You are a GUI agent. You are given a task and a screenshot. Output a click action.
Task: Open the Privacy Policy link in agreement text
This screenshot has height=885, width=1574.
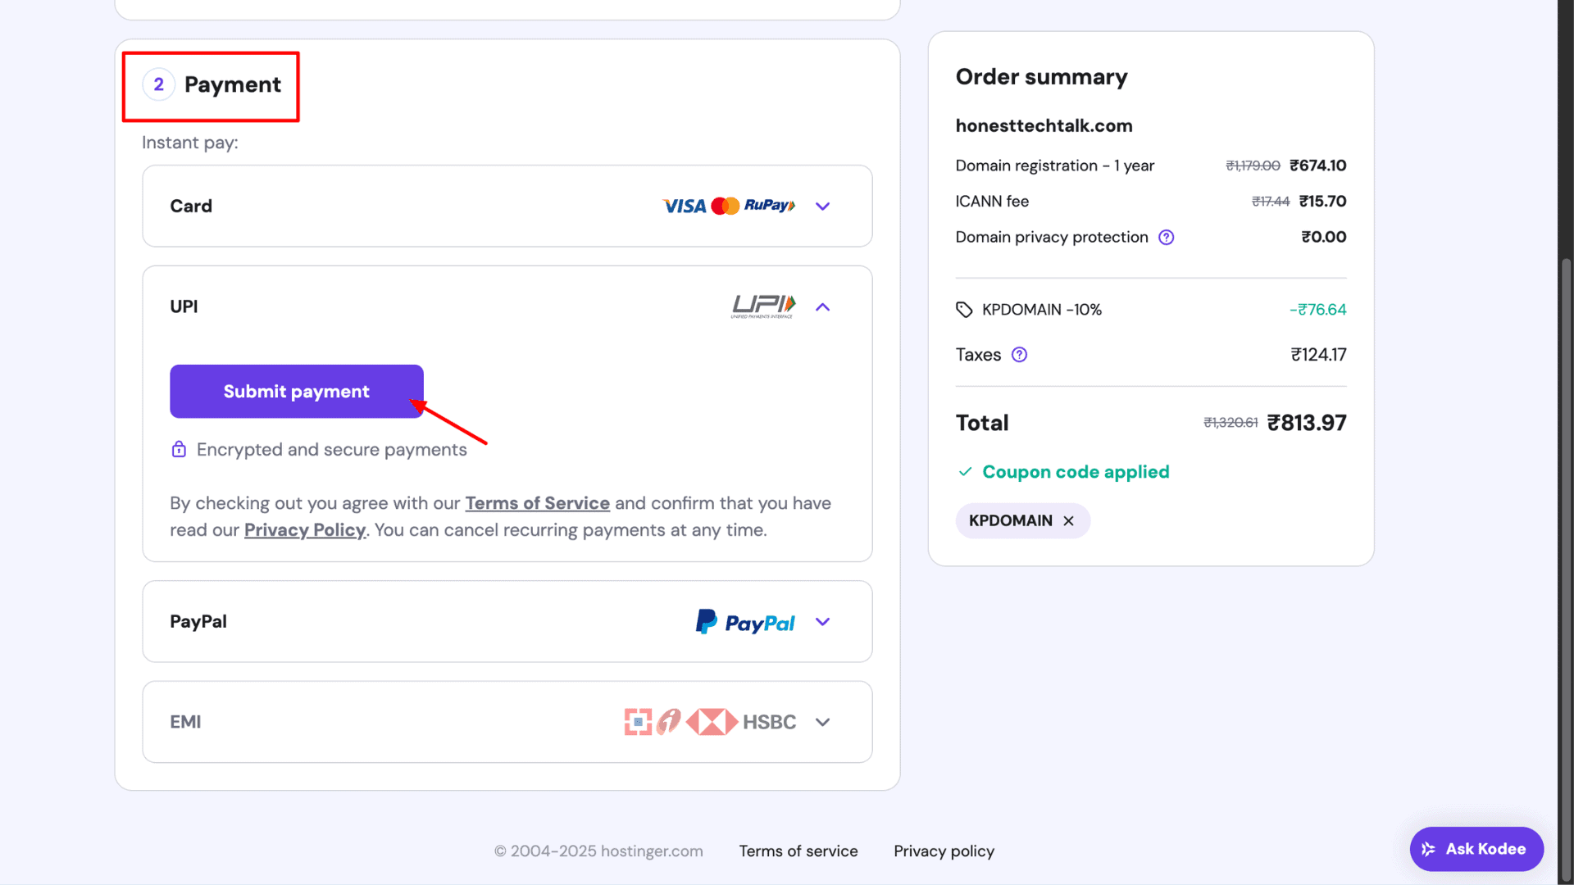[304, 530]
